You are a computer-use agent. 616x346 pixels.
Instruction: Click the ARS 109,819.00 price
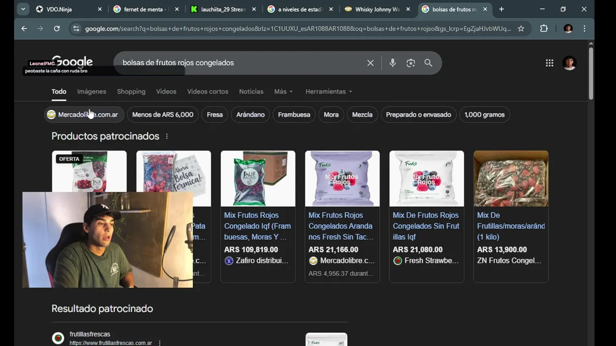tap(251, 249)
